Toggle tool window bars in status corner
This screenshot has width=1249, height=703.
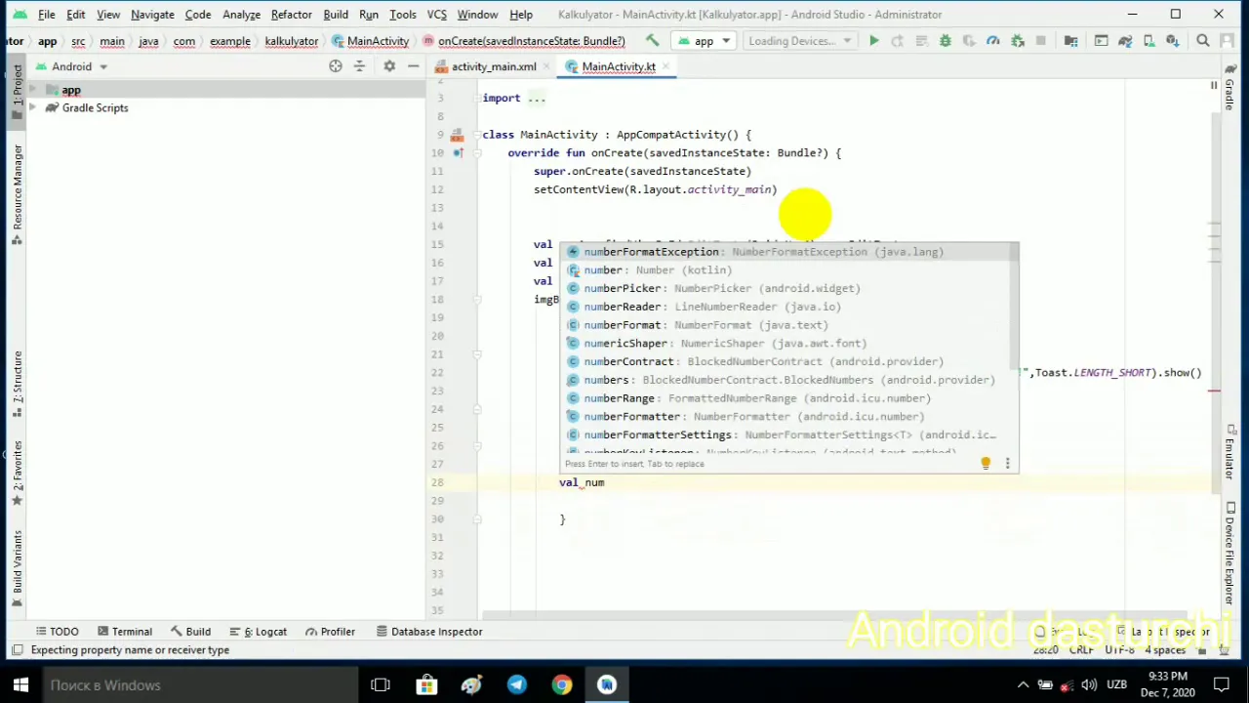[x=17, y=650]
